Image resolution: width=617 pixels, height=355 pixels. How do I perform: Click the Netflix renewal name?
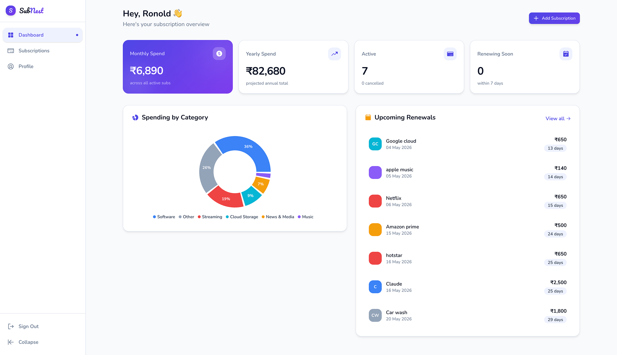[393, 198]
